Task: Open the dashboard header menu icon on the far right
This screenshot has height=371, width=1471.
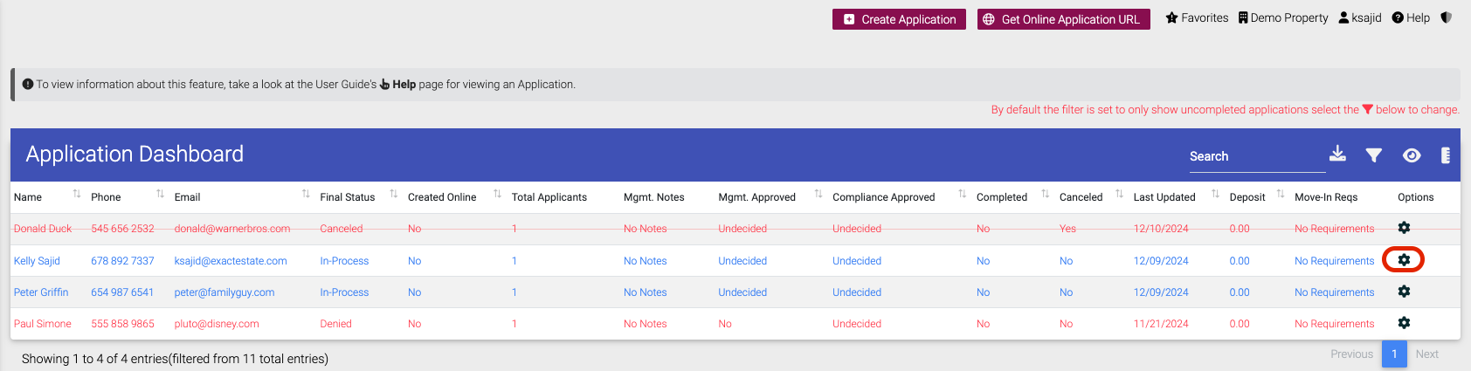Action: (1446, 155)
